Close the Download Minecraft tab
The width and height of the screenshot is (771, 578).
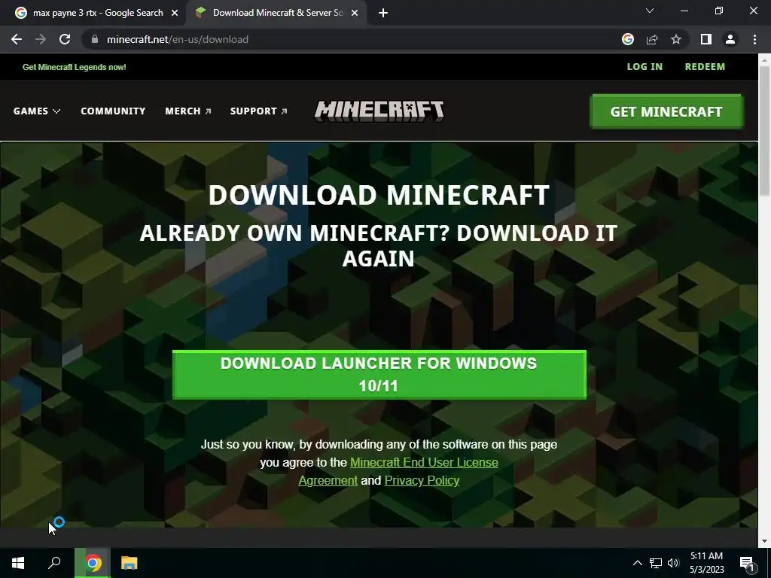(355, 13)
